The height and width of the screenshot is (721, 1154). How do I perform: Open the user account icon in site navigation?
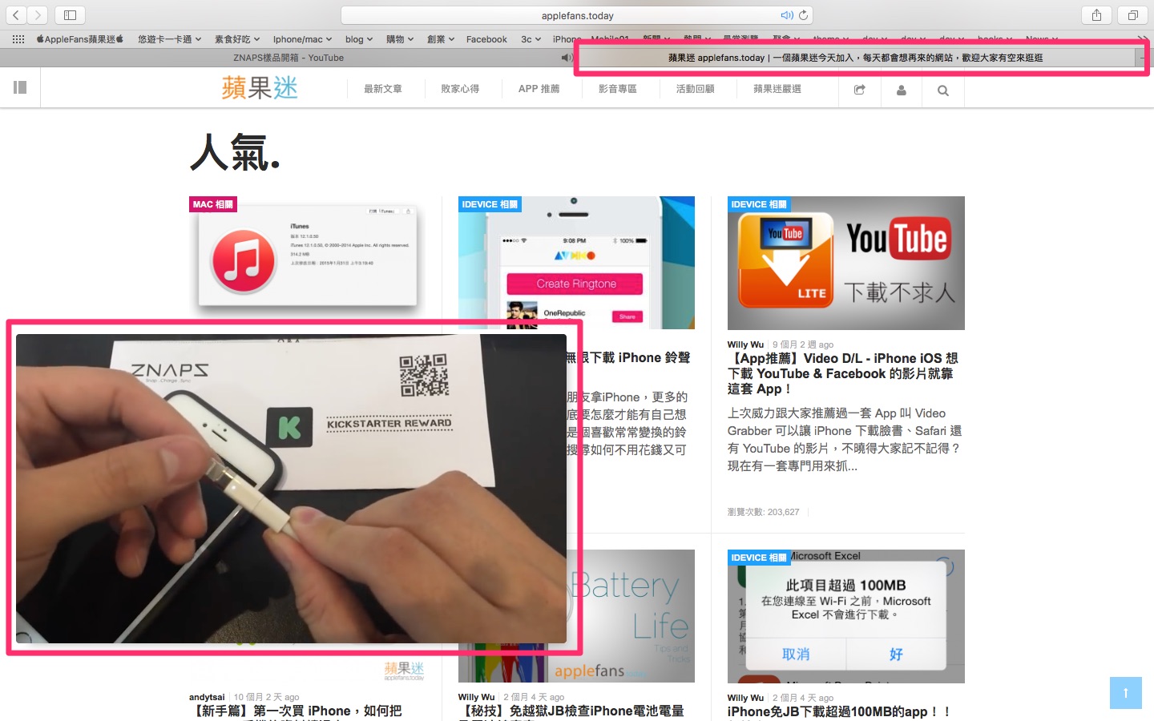click(902, 91)
